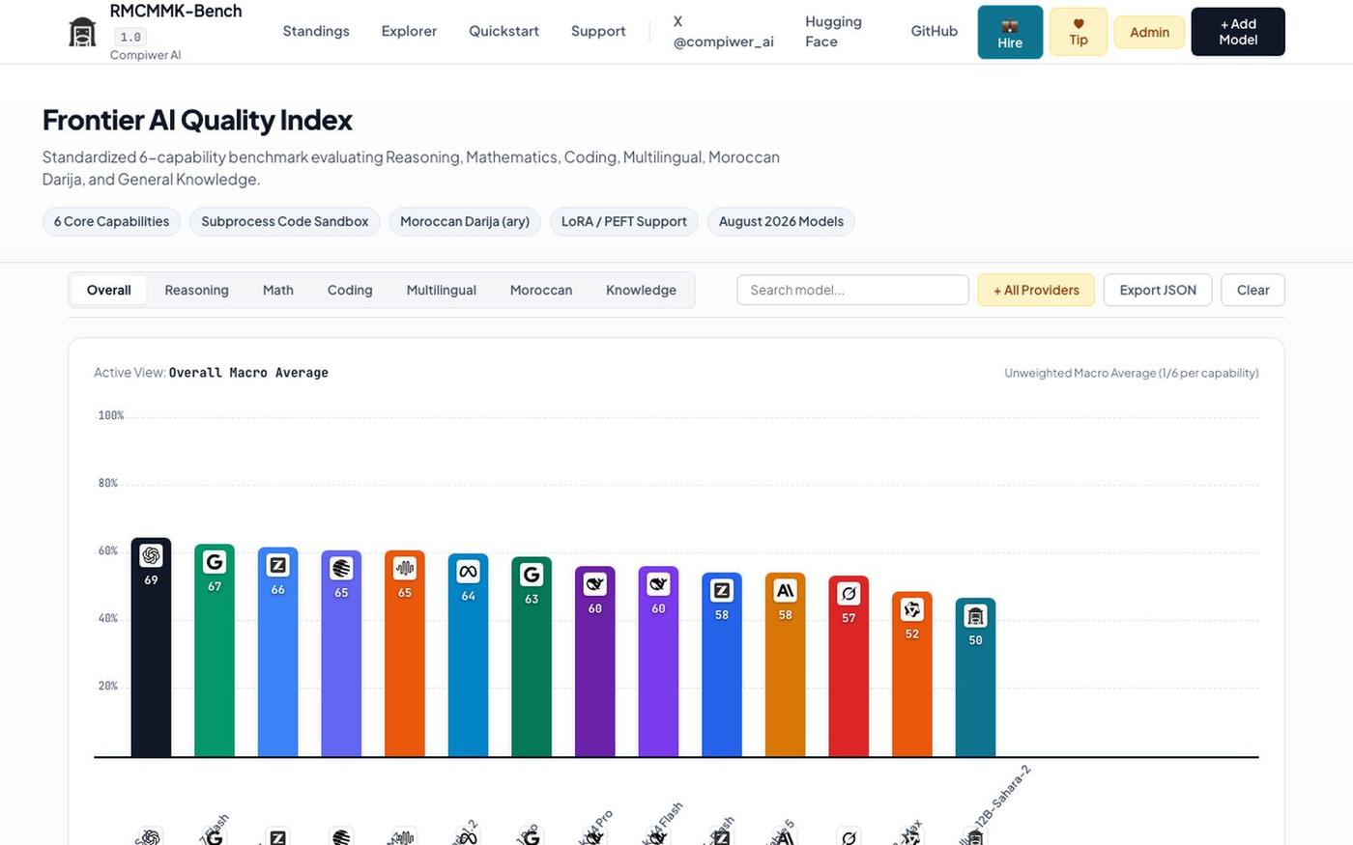Image resolution: width=1353 pixels, height=845 pixels.
Task: Click the Export JSON button
Action: (1158, 290)
